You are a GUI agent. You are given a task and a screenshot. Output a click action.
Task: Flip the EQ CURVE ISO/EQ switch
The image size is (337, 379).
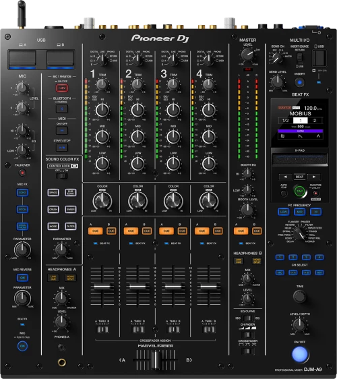pyautogui.click(x=247, y=318)
